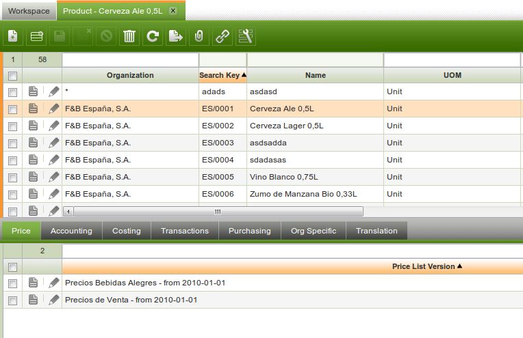Screen dimensions: 523x338
Task: Sort by the Price List Version column header
Action: click(x=426, y=266)
